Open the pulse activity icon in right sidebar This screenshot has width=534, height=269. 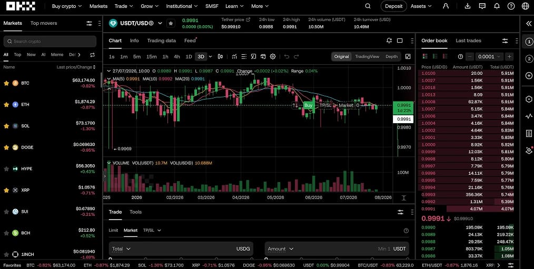(x=529, y=116)
